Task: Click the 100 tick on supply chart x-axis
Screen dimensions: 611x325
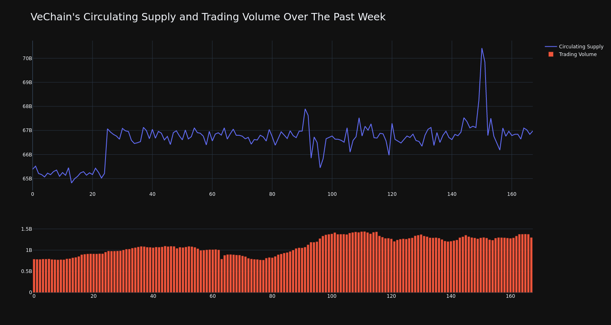Action: 332,194
